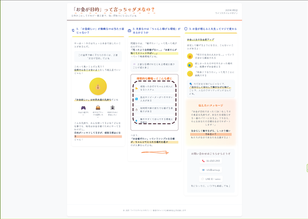Click the hourglass icon beside 短時間 row
Viewport: 308px width, 219px height.
[137, 110]
